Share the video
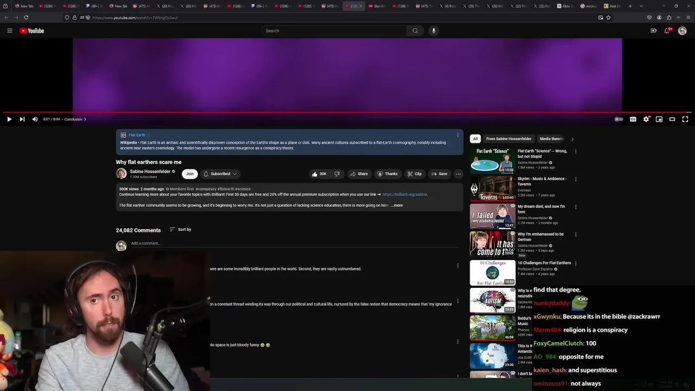 (x=359, y=174)
